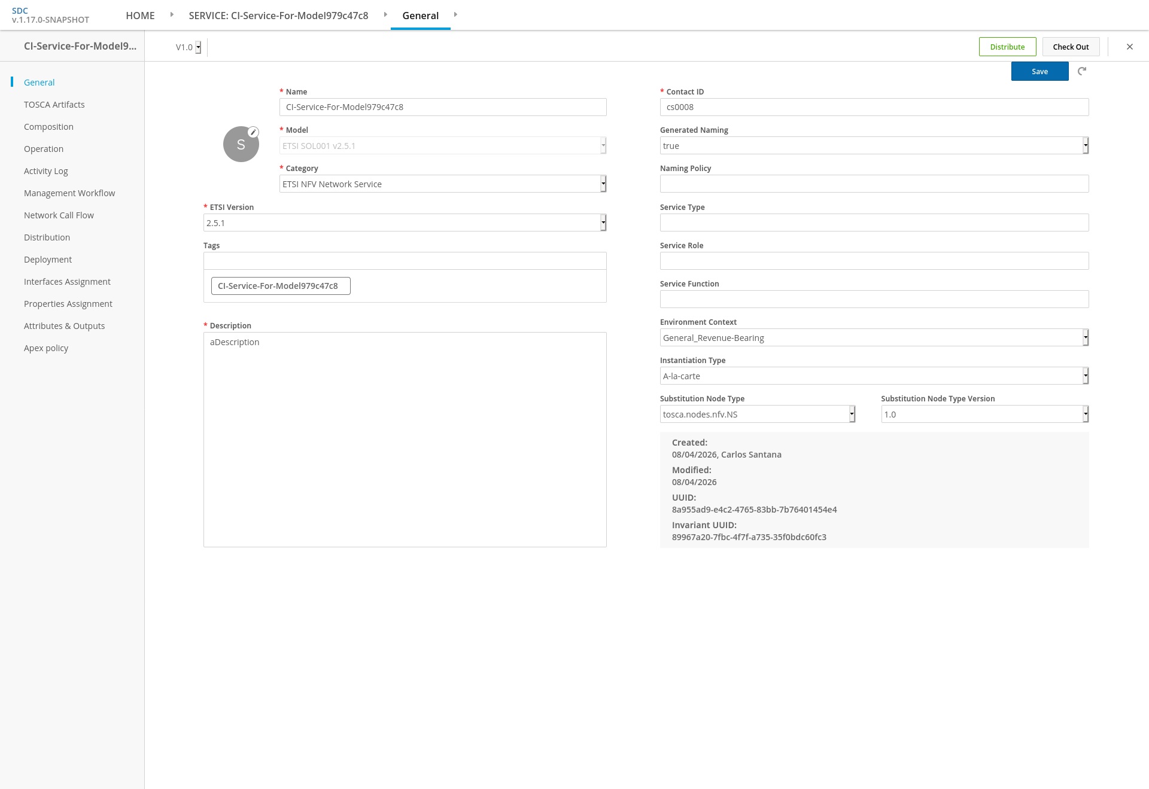Open Management Workflow section

point(69,193)
